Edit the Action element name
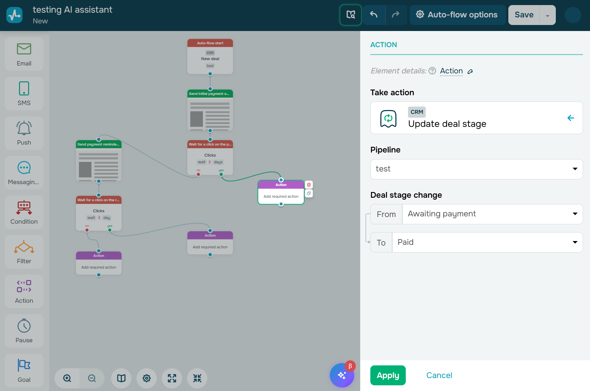 click(x=470, y=71)
